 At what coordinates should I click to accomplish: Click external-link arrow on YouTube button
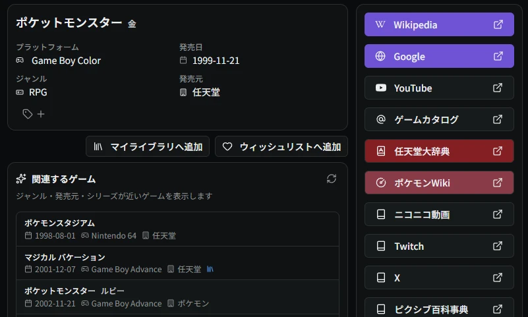pyautogui.click(x=498, y=88)
